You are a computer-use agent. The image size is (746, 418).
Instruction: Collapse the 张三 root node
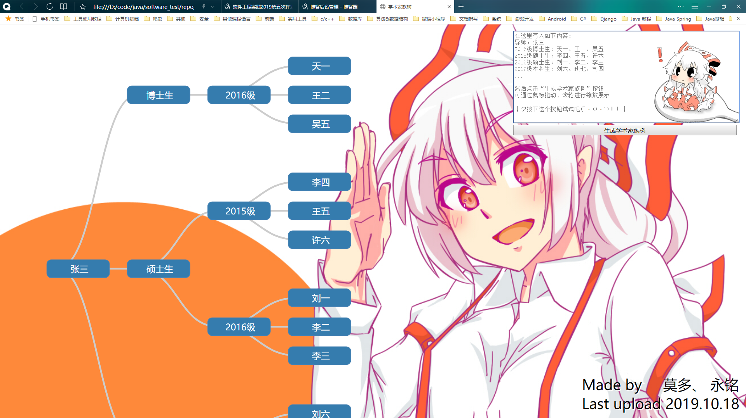pyautogui.click(x=78, y=269)
